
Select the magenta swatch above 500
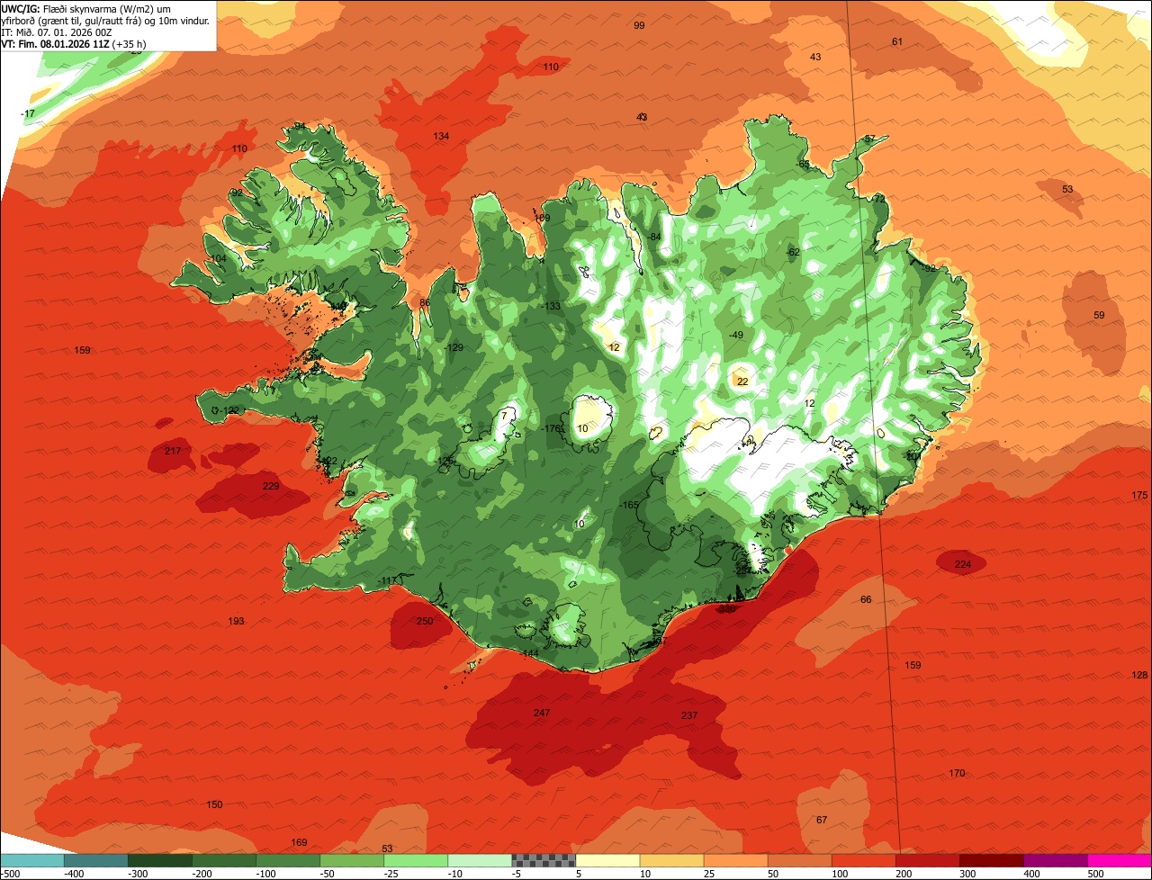[x=1120, y=860]
